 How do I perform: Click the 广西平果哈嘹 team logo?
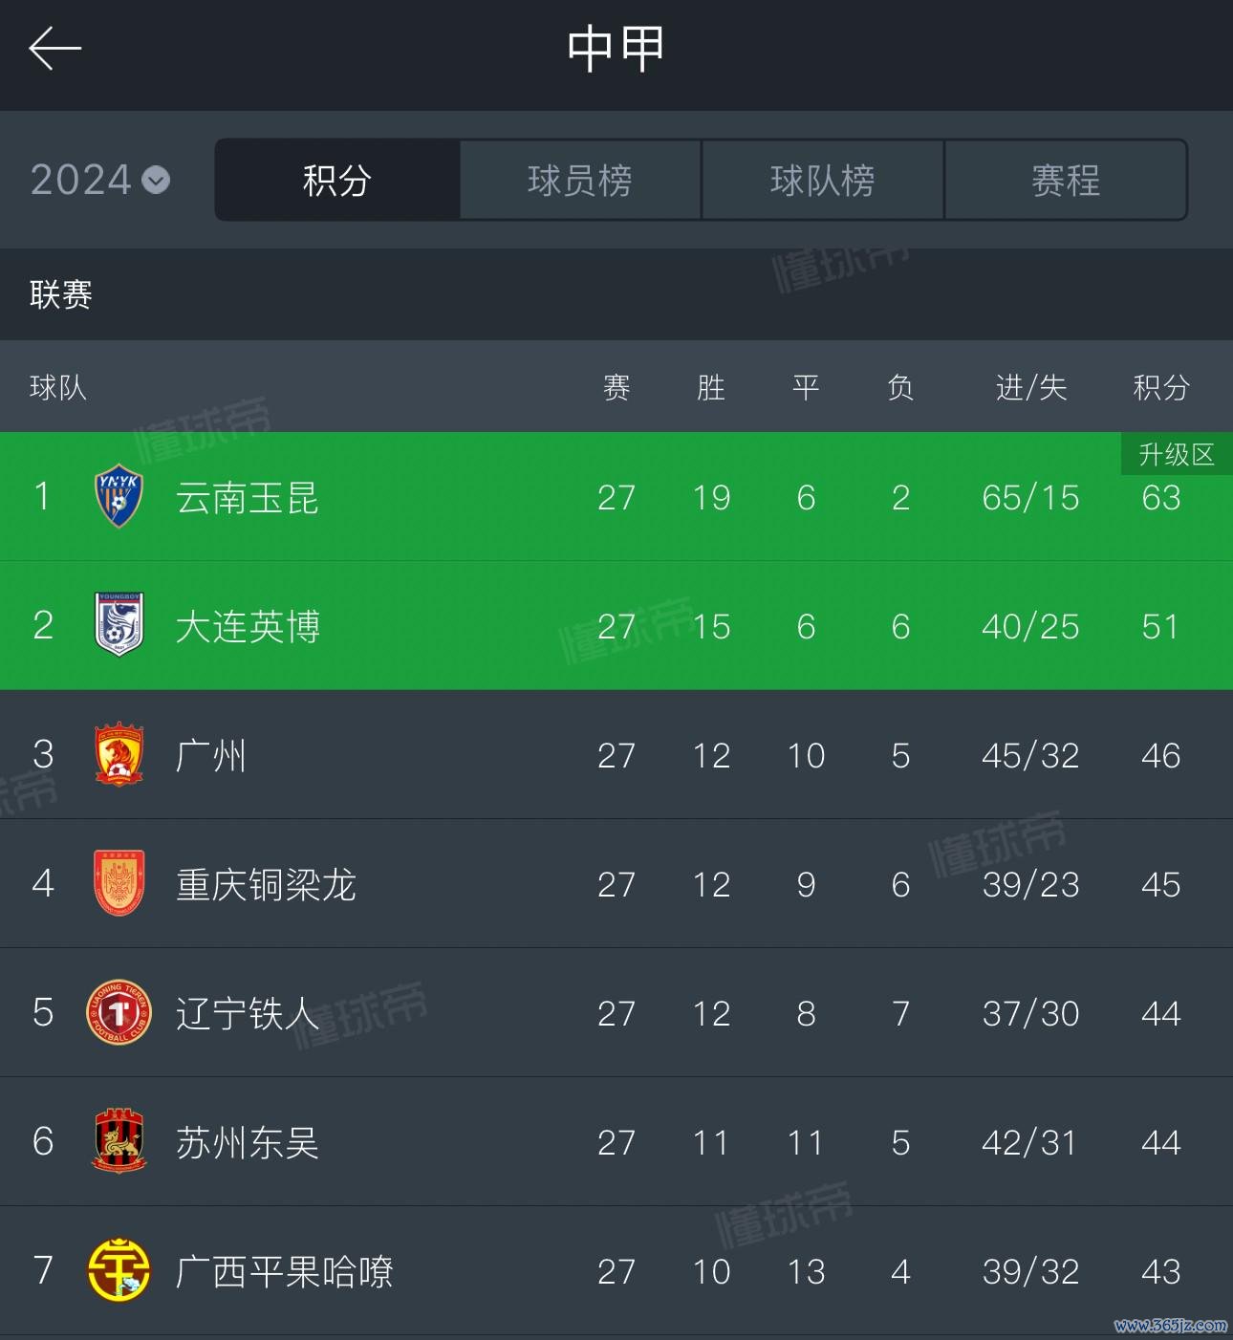click(119, 1270)
